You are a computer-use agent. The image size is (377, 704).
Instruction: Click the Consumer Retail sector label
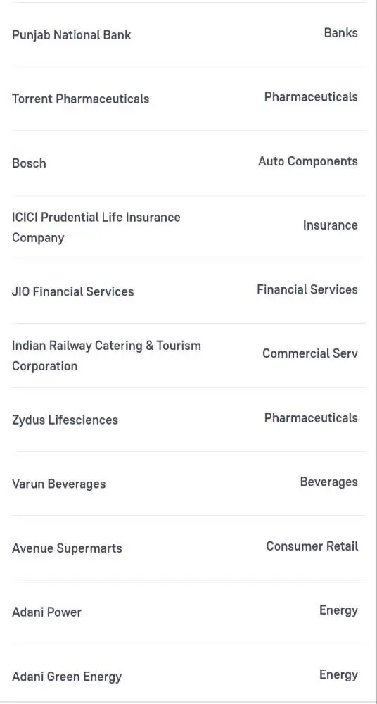312,546
